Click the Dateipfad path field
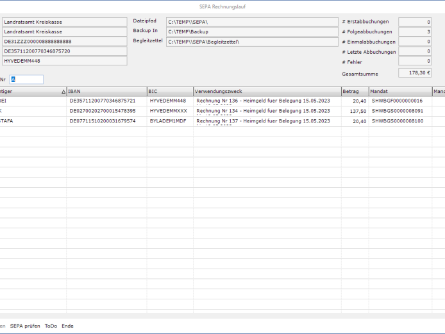Image resolution: width=445 pixels, height=334 pixels. 251,22
